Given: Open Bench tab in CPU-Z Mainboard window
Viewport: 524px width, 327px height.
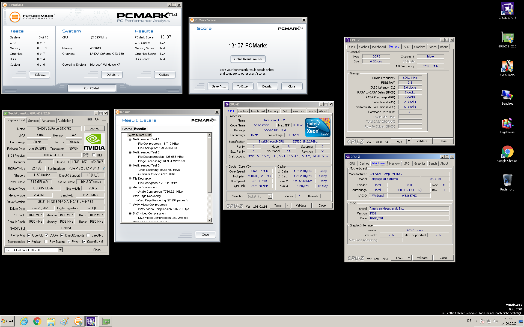Looking at the screenshot, I should coord(433,163).
